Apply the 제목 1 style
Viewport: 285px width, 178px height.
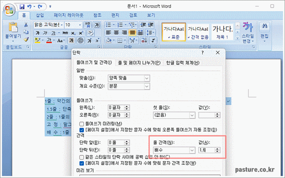222,32
